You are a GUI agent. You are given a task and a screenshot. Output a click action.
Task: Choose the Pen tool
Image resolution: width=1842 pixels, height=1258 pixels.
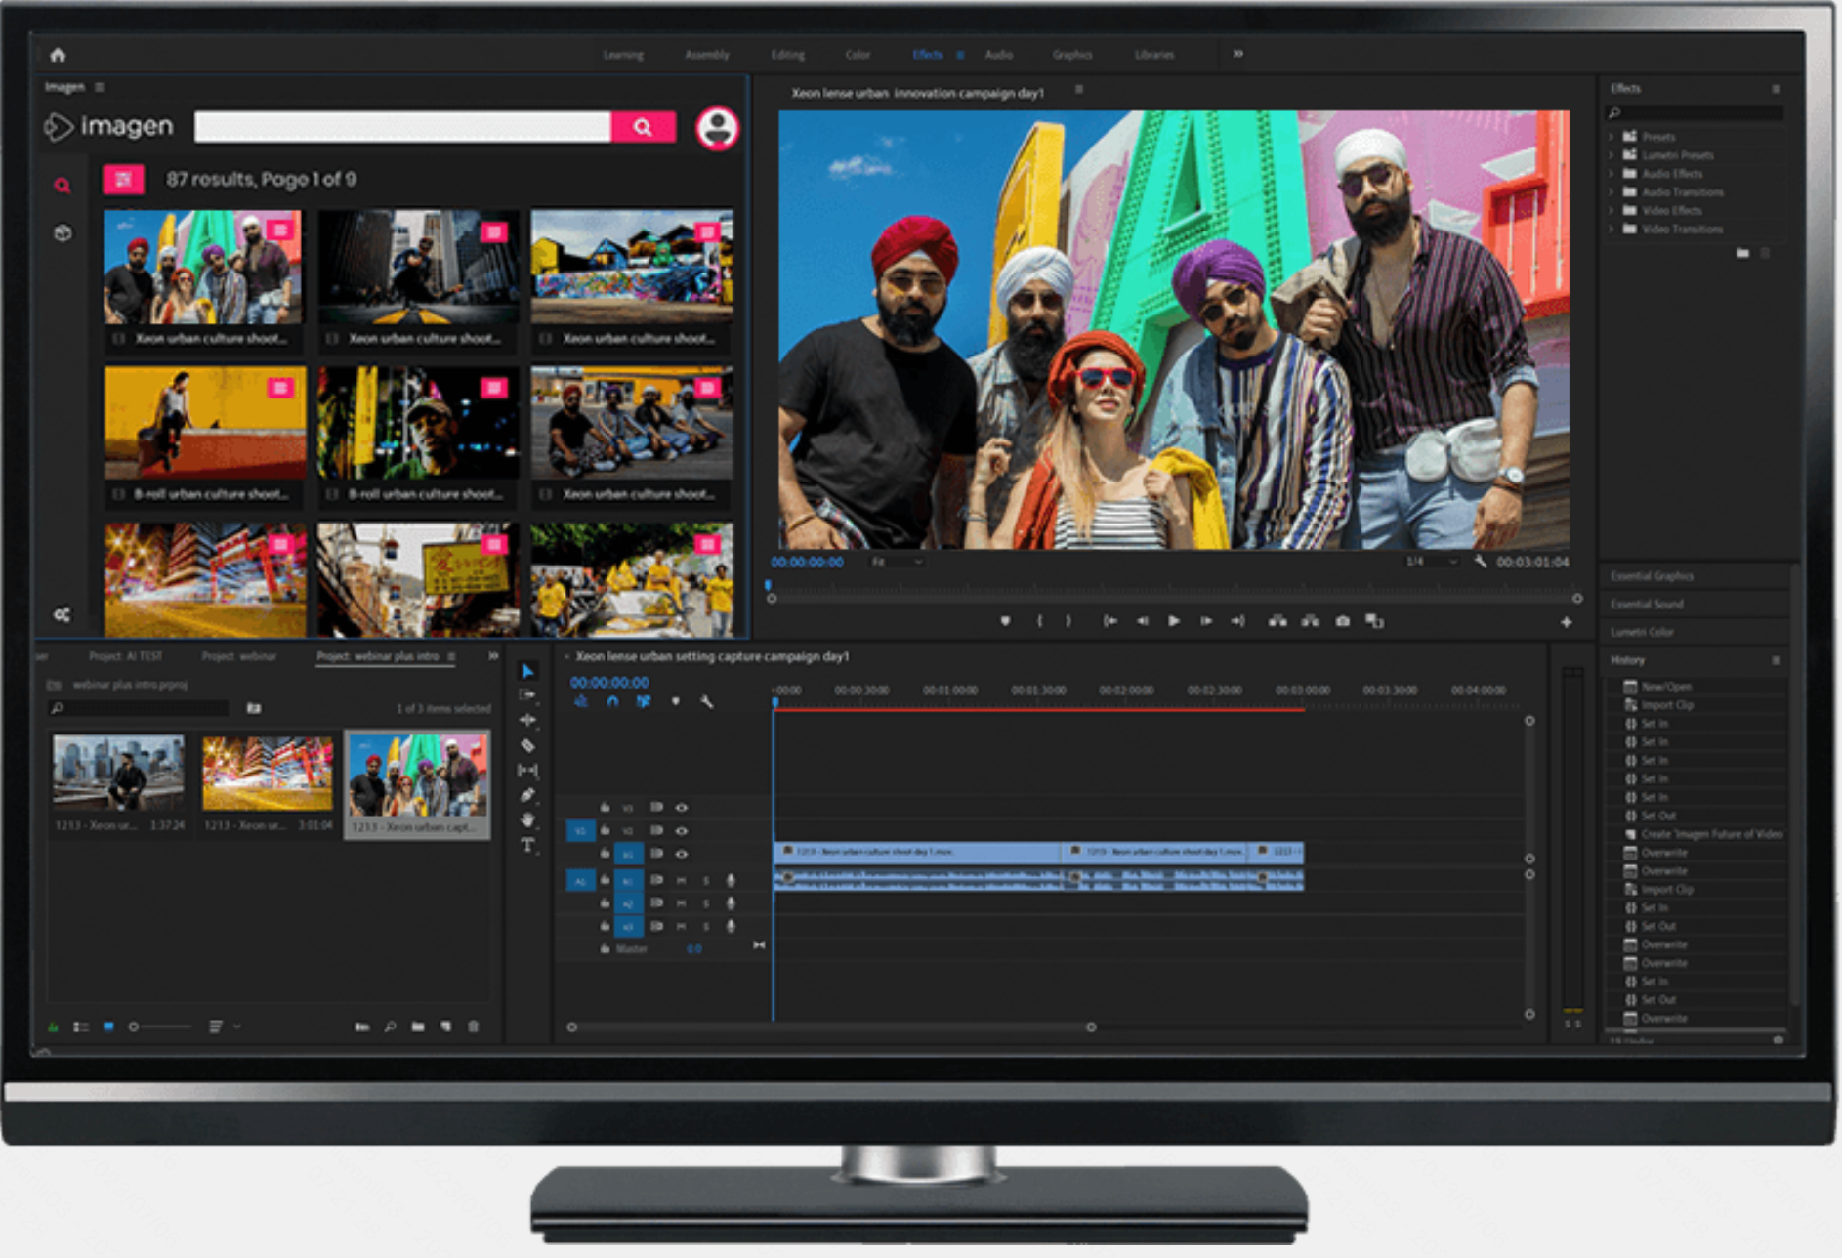pyautogui.click(x=527, y=795)
